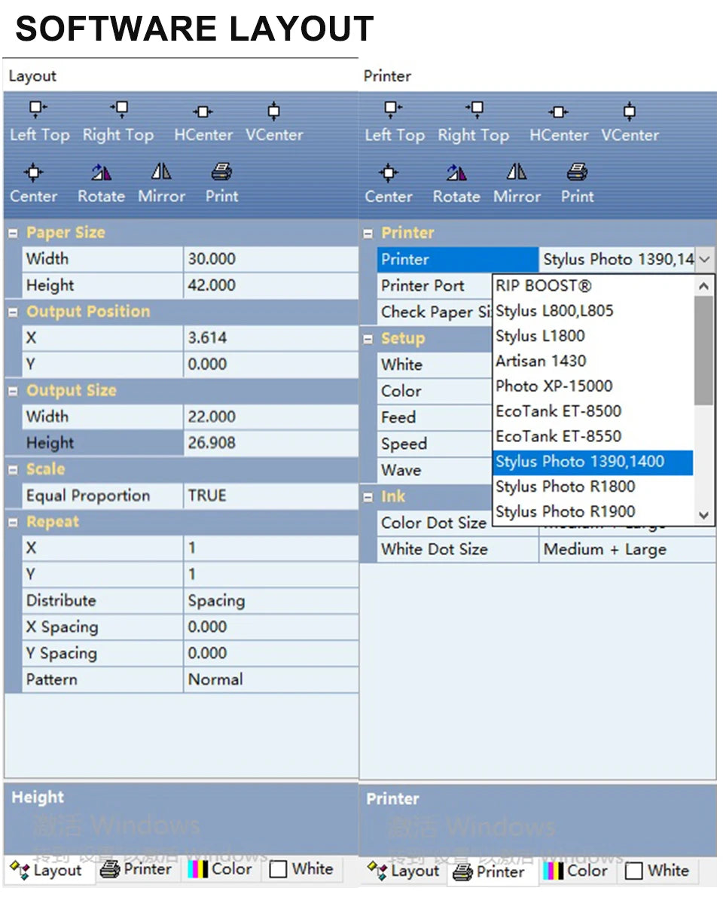Click printer list scroll up arrow

(703, 285)
